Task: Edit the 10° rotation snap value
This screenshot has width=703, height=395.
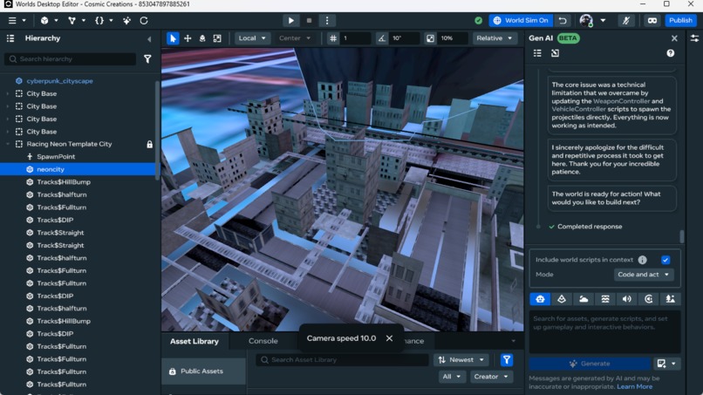Action: coord(404,38)
